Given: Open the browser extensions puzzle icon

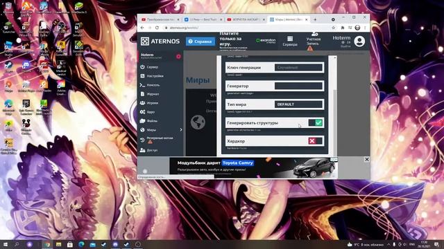Looking at the screenshot, I should point(342,28).
